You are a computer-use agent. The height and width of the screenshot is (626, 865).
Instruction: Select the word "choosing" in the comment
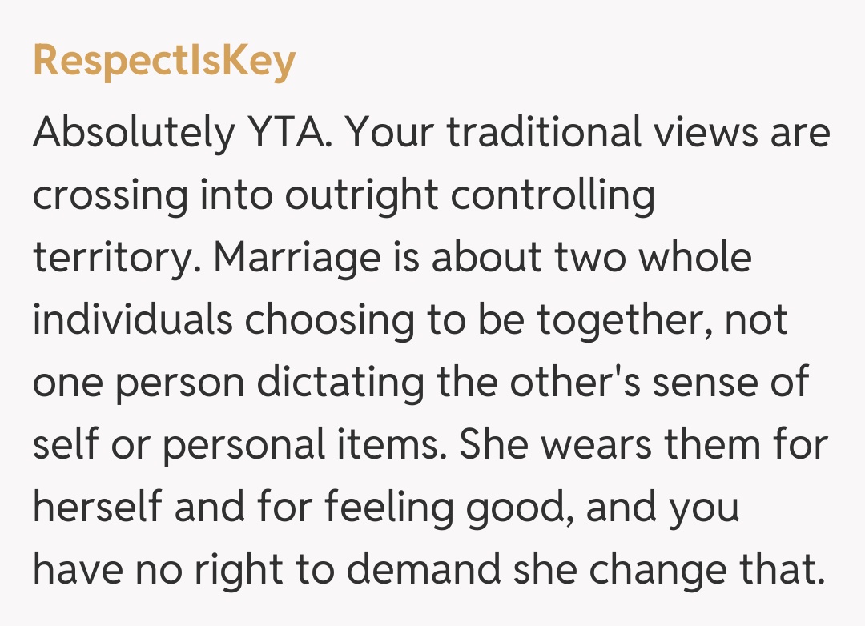pos(328,321)
